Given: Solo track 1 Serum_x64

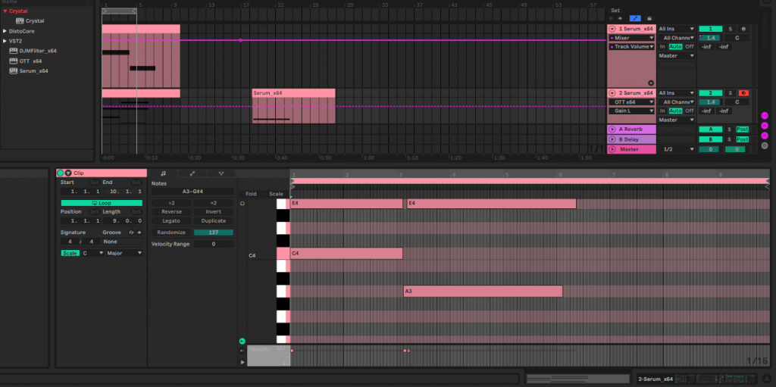Looking at the screenshot, I should point(730,29).
